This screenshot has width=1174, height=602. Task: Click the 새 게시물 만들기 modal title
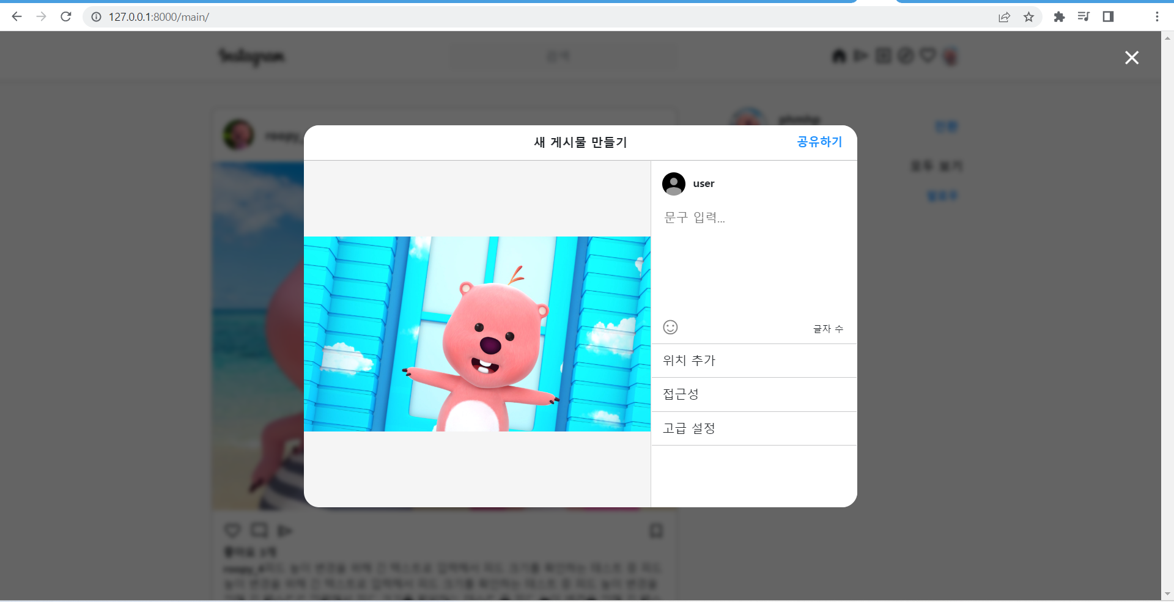[x=580, y=142]
